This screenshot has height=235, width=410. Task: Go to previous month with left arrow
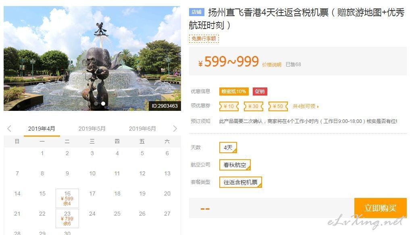(9, 128)
